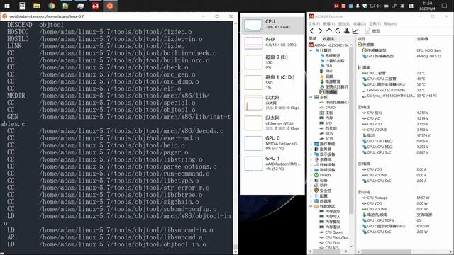Select the vEthernet (WSL) network entry
Screen dimensions: 454x255
pos(272,123)
